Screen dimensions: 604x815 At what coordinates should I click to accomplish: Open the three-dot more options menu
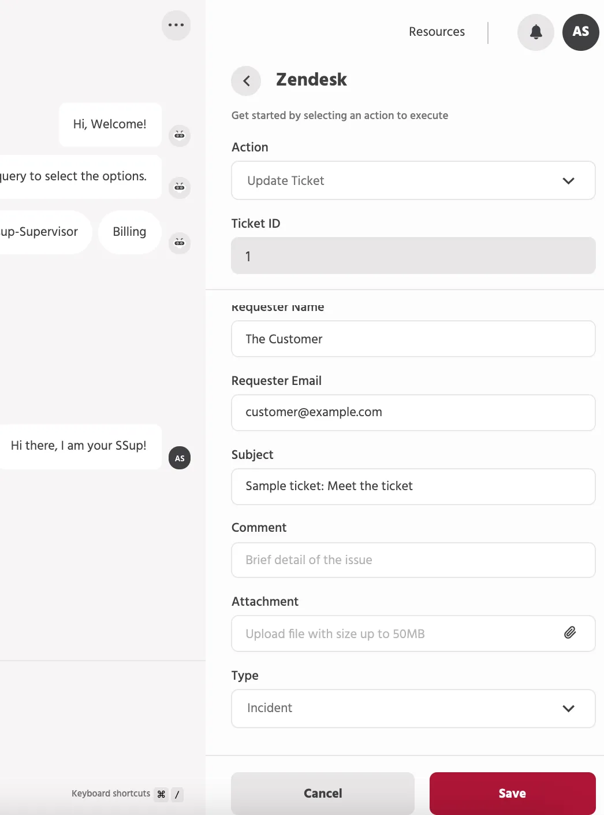(176, 25)
